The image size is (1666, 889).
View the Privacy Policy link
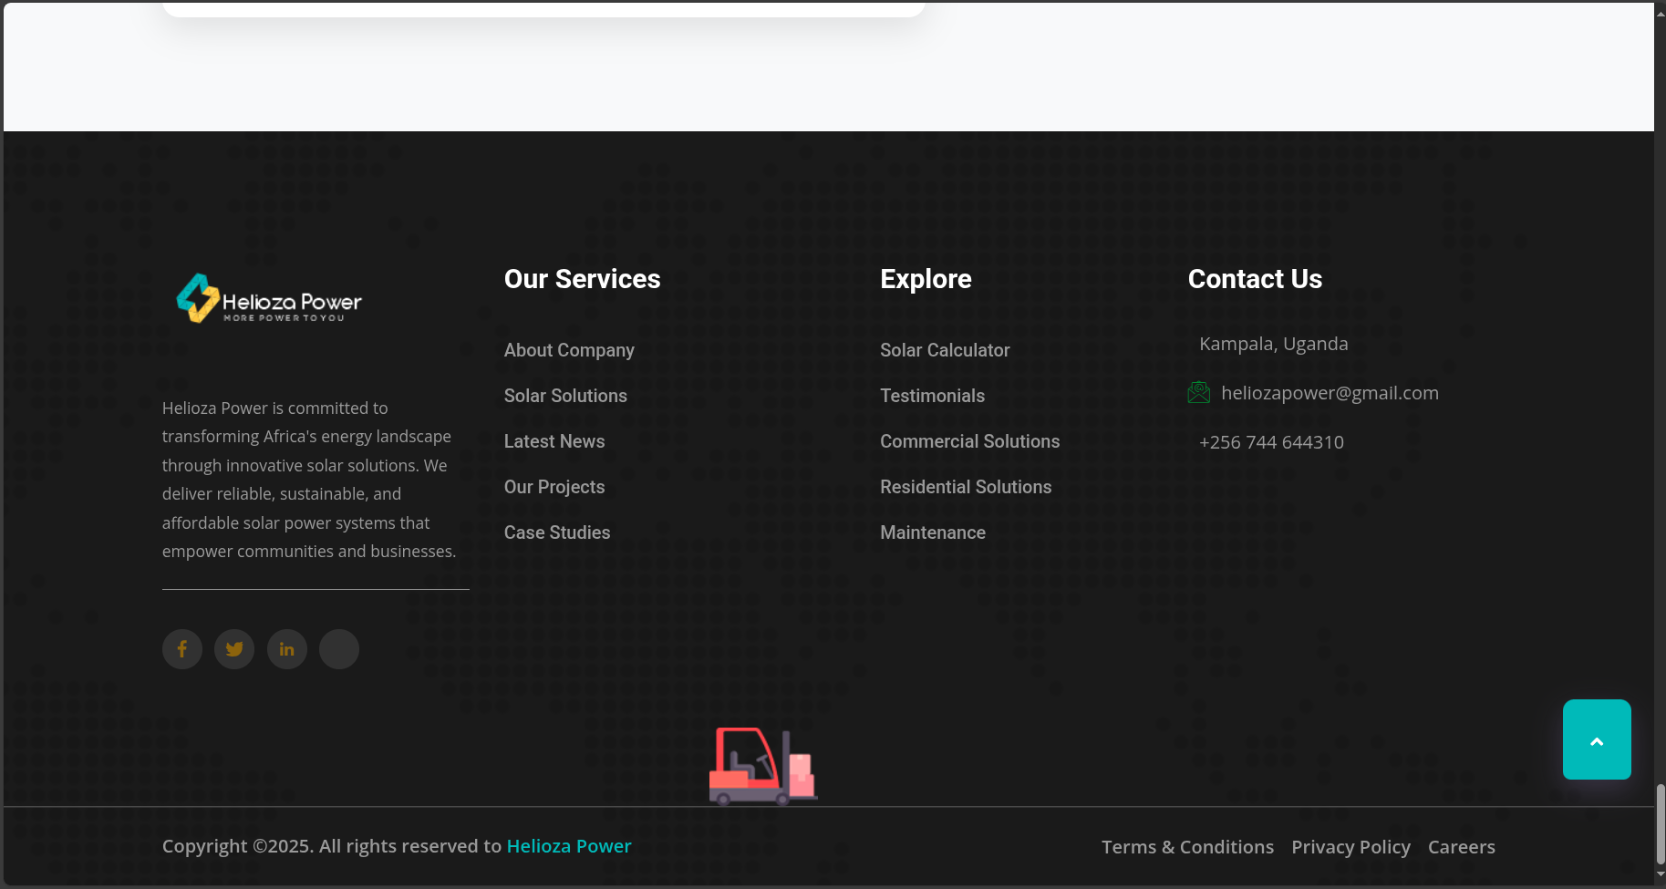[1350, 847]
